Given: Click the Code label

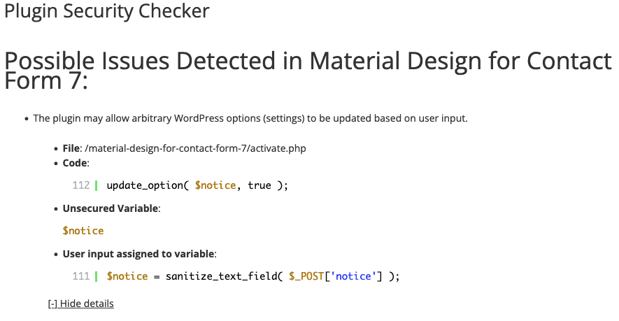Looking at the screenshot, I should click(x=75, y=163).
